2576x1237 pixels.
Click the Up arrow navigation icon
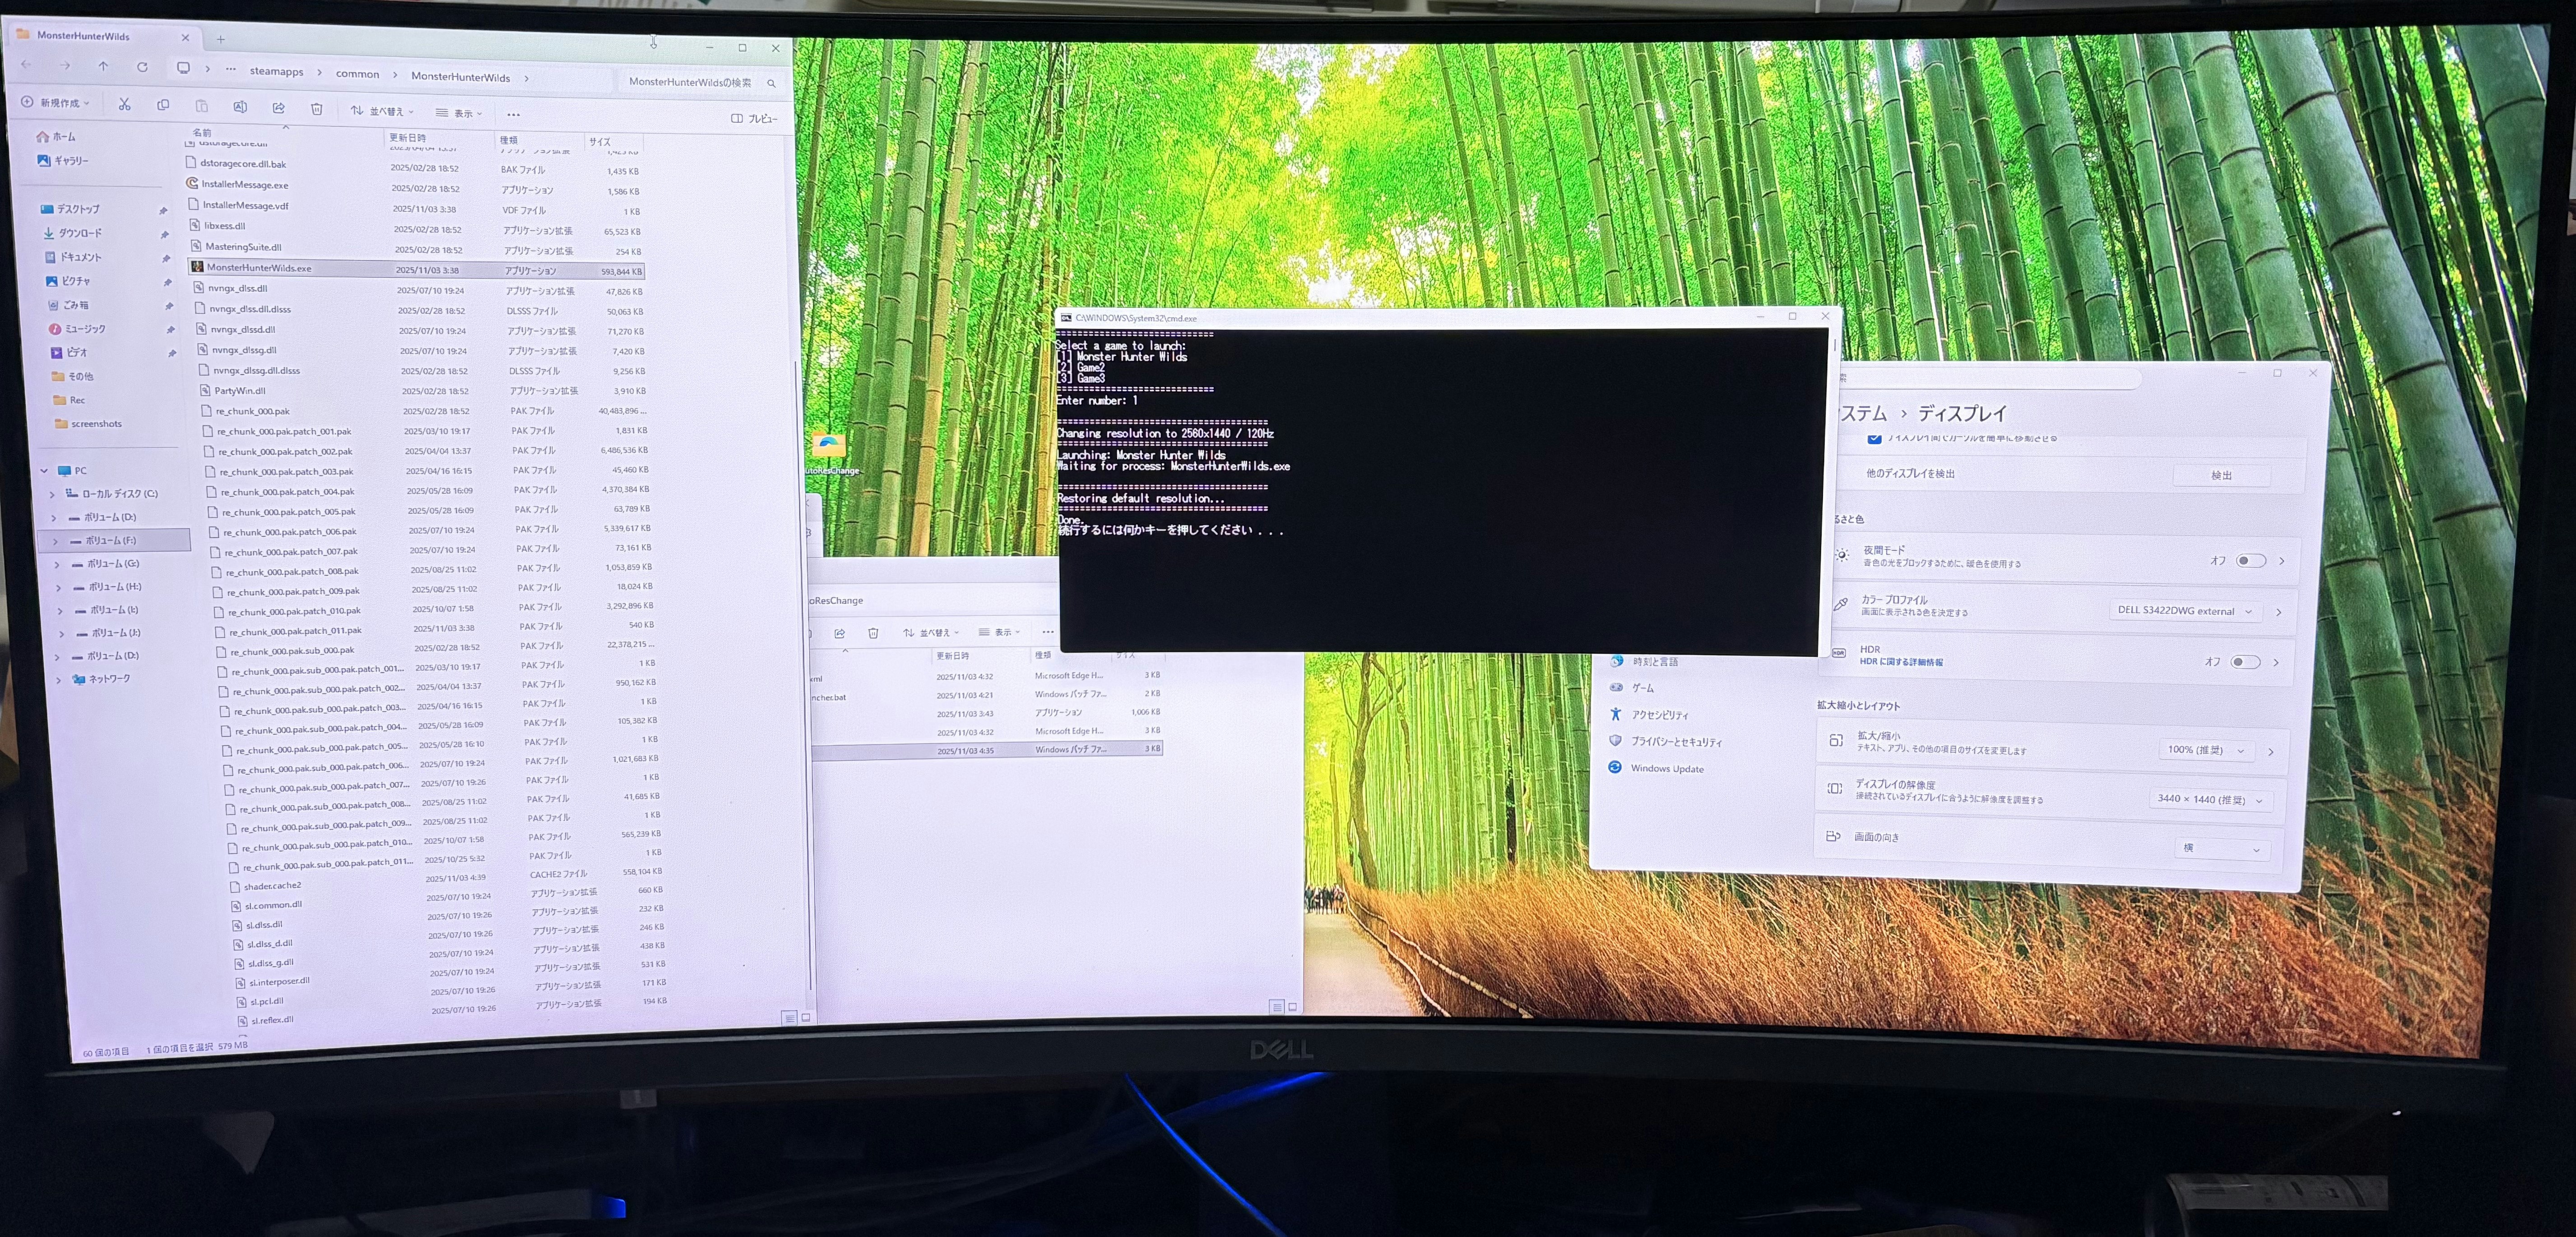click(103, 66)
